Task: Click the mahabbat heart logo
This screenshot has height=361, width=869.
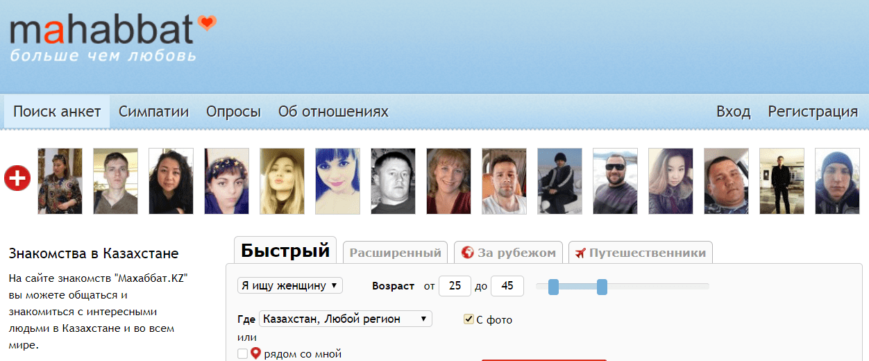Action: (111, 31)
